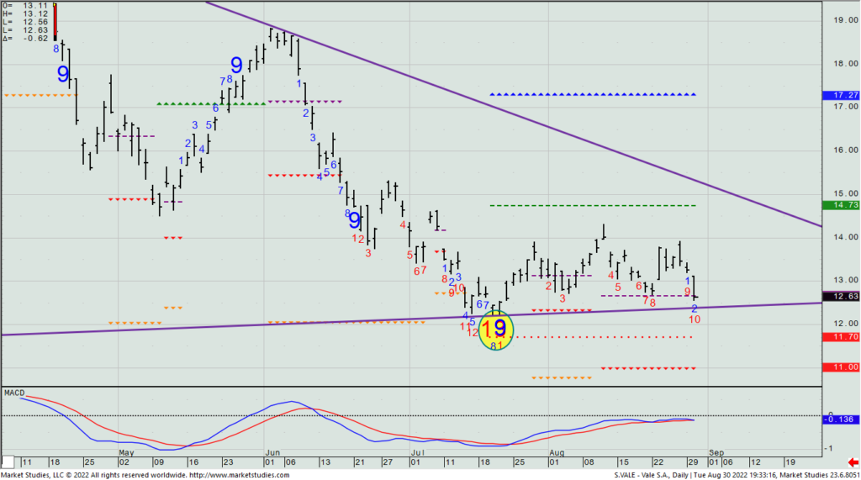Click the green 14.73 price level tag

[x=841, y=205]
